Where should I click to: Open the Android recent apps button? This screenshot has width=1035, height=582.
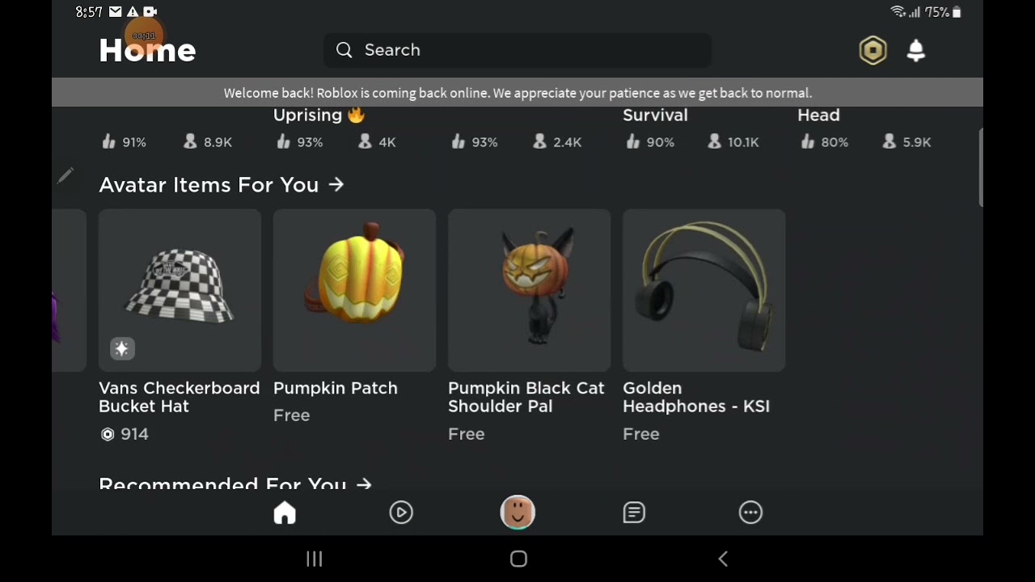[x=315, y=559]
